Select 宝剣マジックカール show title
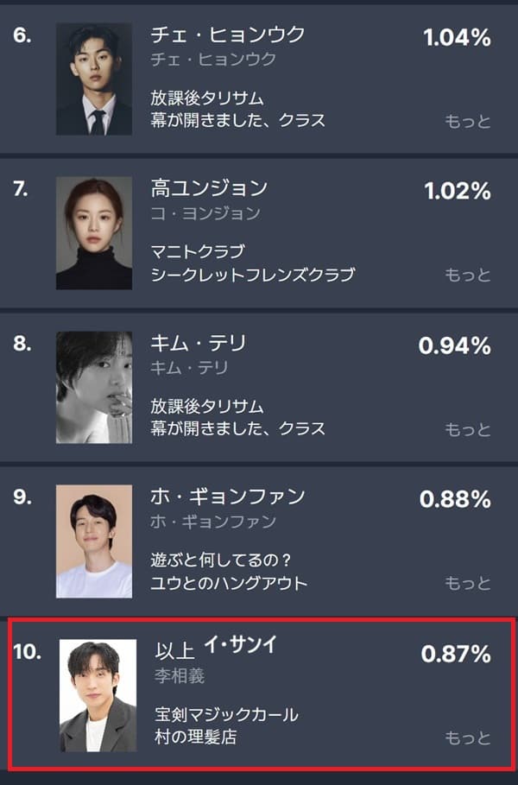 226,715
